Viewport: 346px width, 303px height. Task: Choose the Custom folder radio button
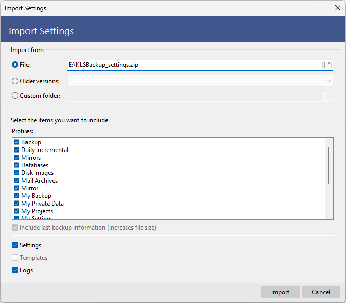click(x=15, y=96)
